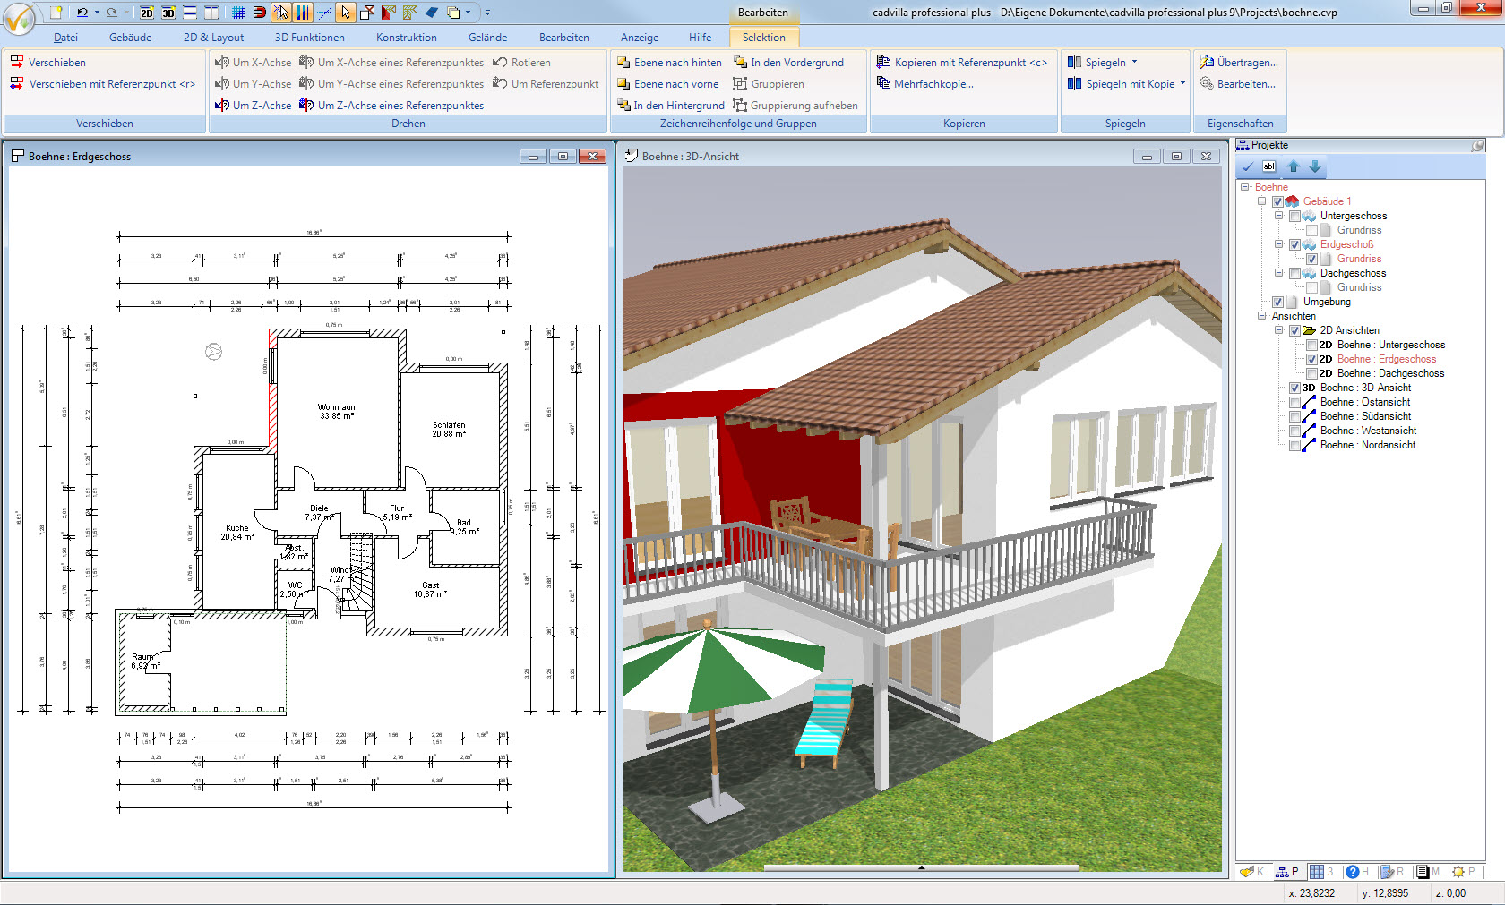The width and height of the screenshot is (1505, 905).
Task: Toggle the Umgebung checkbox
Action: [1277, 302]
